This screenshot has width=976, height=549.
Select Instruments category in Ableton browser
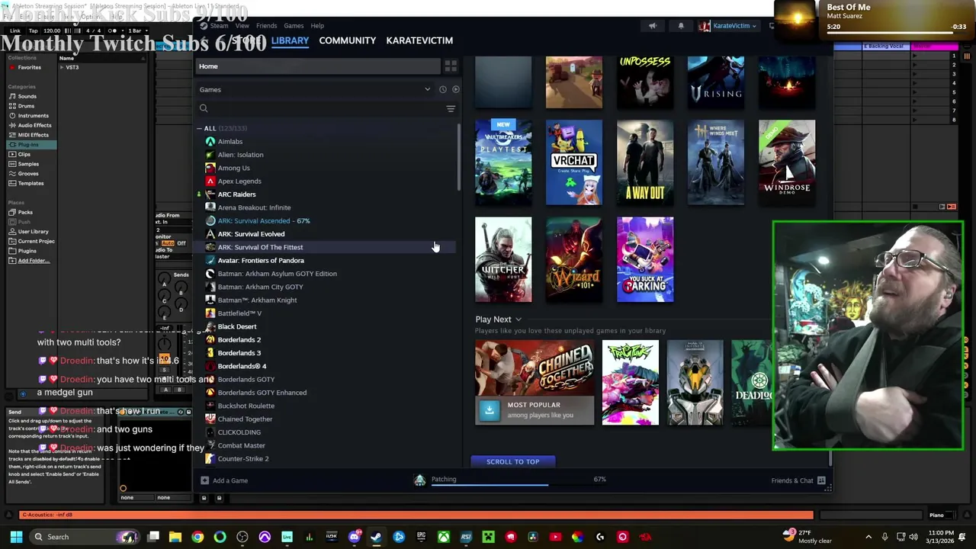33,116
